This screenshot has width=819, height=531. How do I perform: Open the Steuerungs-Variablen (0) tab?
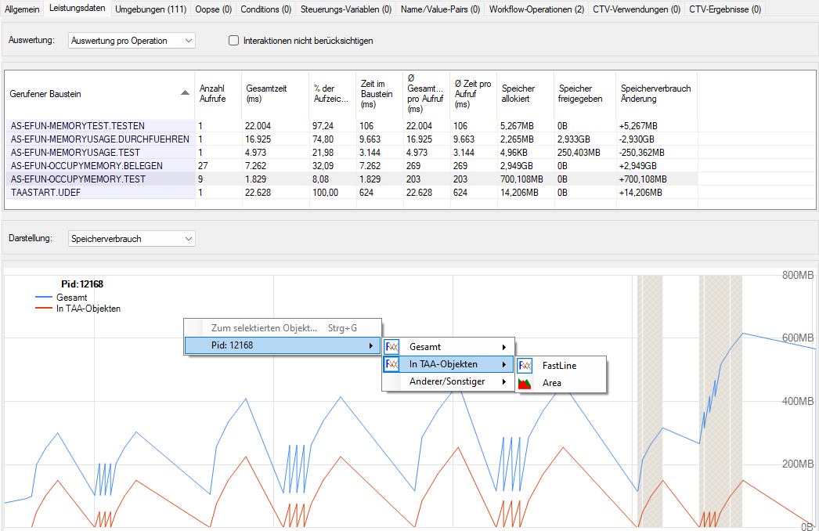[346, 9]
